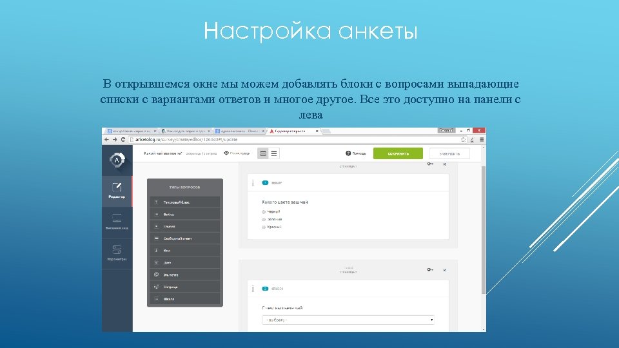Grab the drag handle of question 1
The height and width of the screenshot is (348, 619).
tap(253, 182)
